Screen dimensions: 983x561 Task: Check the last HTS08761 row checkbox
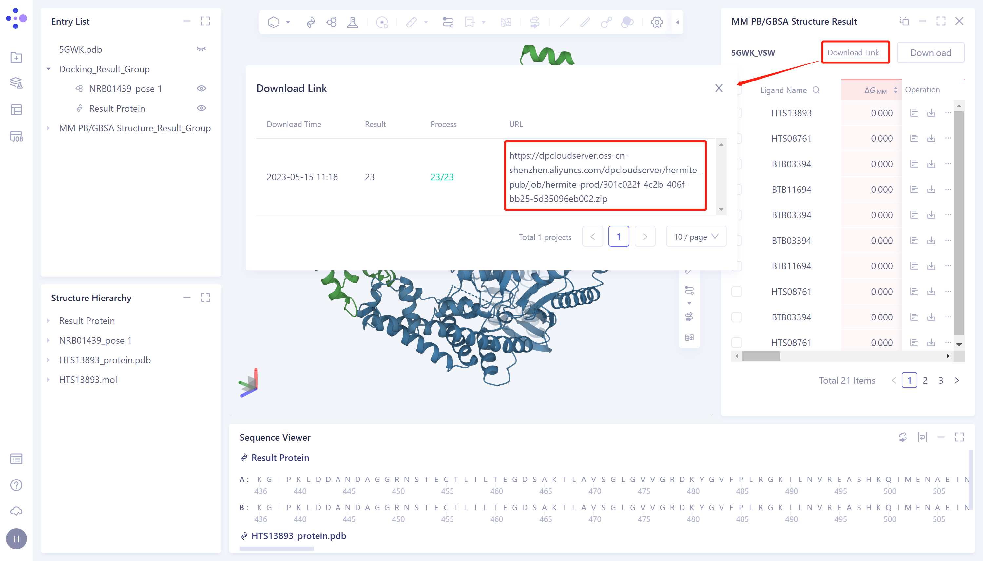click(x=737, y=343)
